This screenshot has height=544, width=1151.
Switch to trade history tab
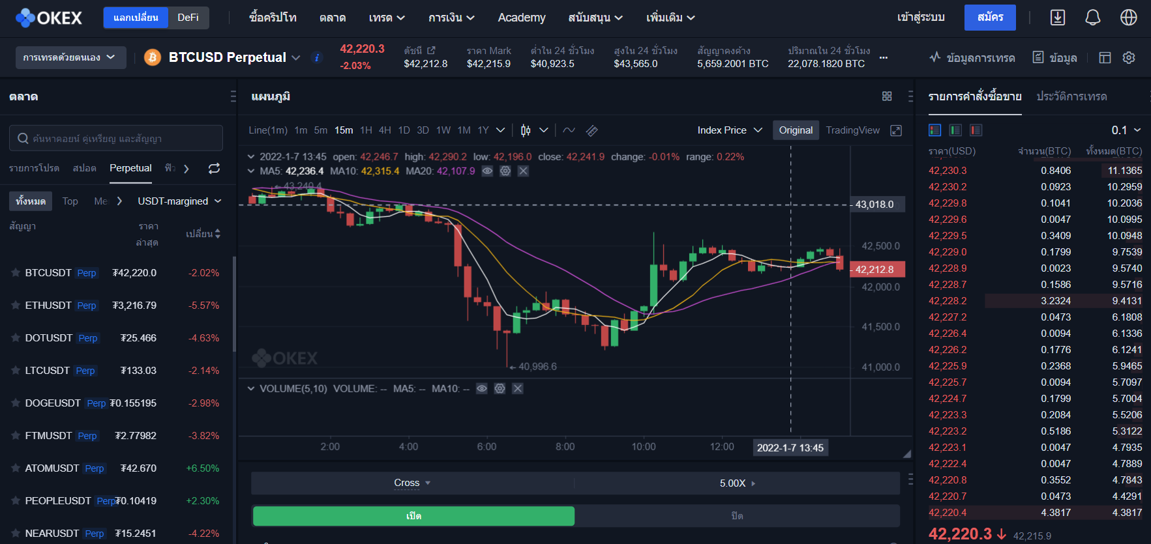click(x=1071, y=96)
